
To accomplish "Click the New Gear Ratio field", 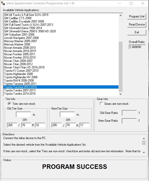I will [129, 121].
